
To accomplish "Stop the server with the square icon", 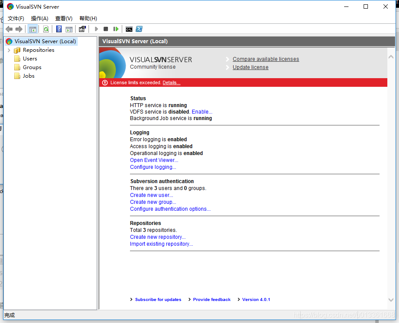I will [x=106, y=29].
